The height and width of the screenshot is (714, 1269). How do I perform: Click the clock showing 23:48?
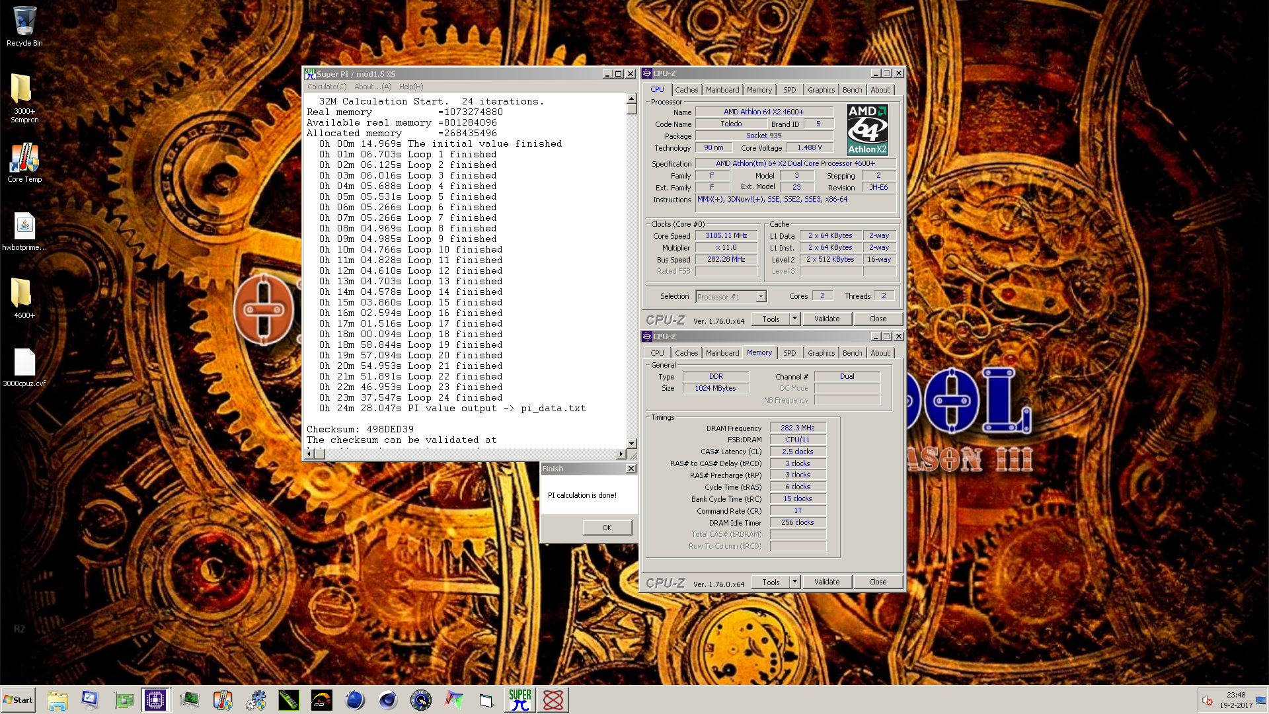coord(1236,695)
